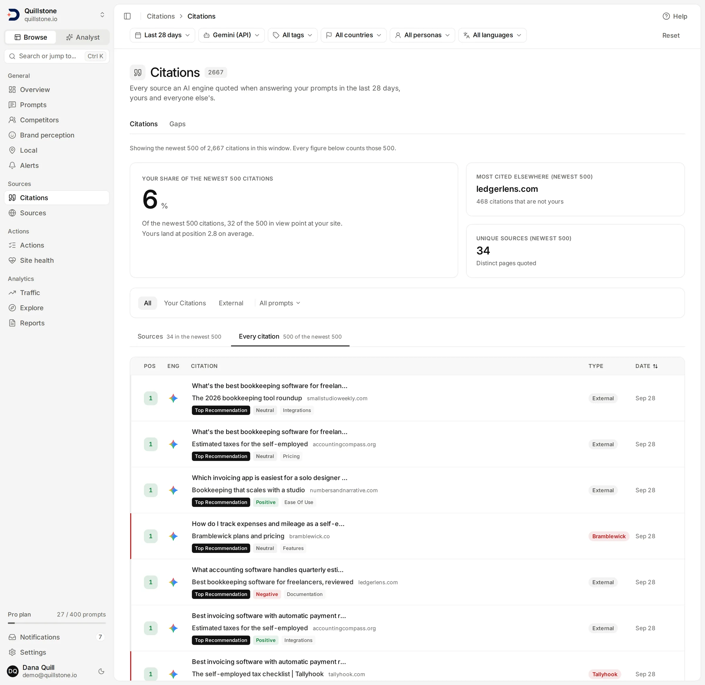Viewport: 705px width, 685px height.
Task: Click the Negative sentiment tag
Action: [x=267, y=594]
